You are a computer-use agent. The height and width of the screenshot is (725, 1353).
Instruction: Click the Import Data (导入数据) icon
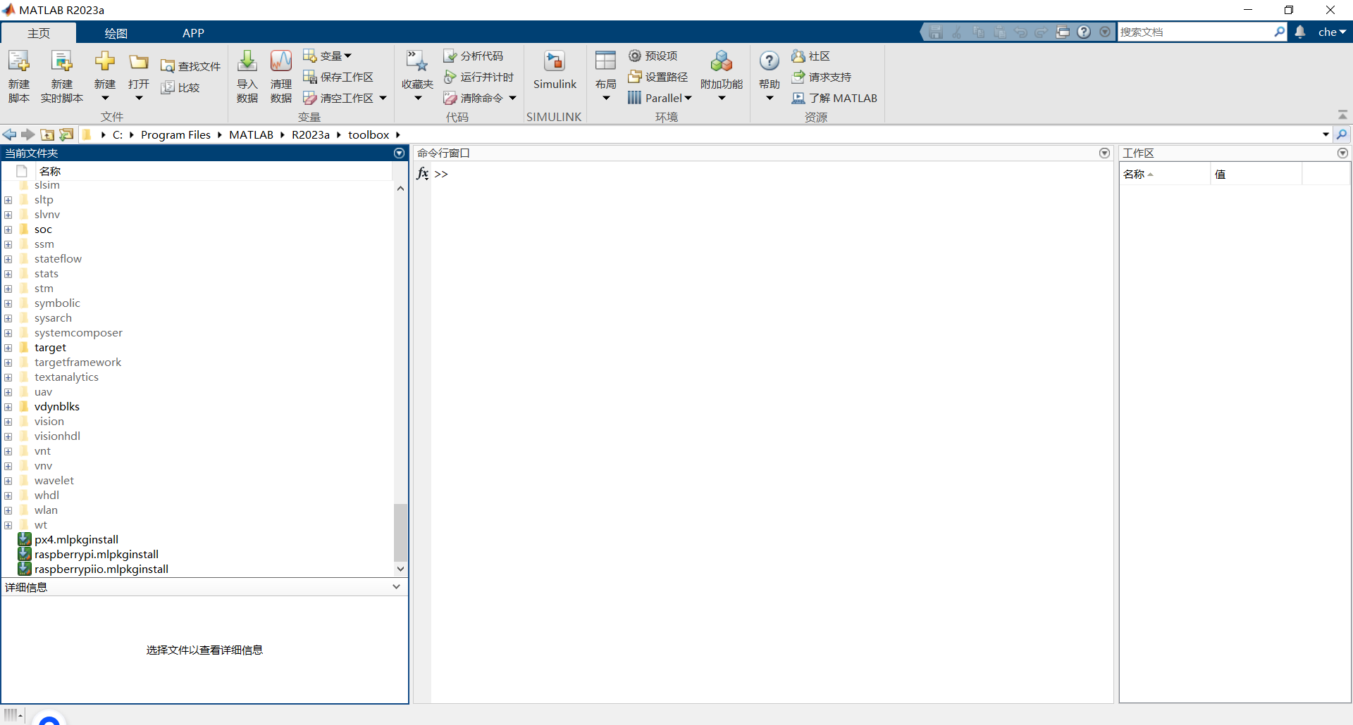[247, 62]
